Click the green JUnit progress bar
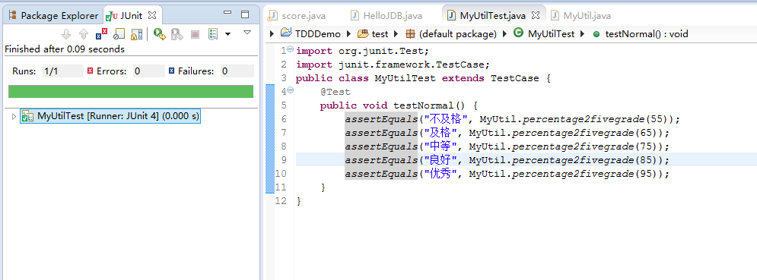 [131, 92]
